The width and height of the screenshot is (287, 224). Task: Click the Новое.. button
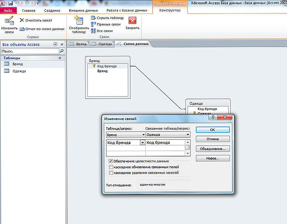(x=213, y=158)
